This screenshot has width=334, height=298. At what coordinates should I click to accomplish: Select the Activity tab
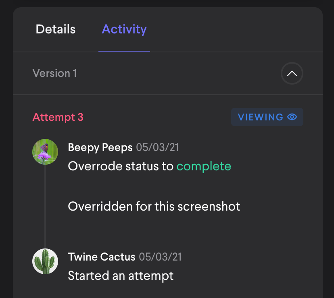124,29
